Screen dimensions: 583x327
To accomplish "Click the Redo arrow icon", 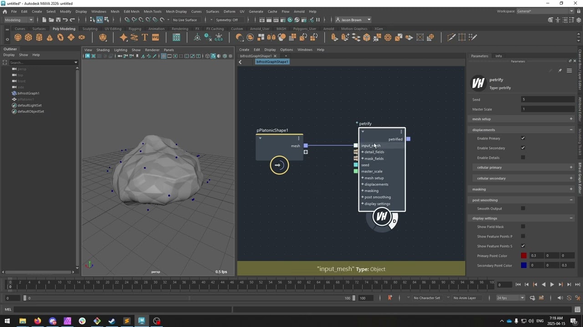I will 72,20.
